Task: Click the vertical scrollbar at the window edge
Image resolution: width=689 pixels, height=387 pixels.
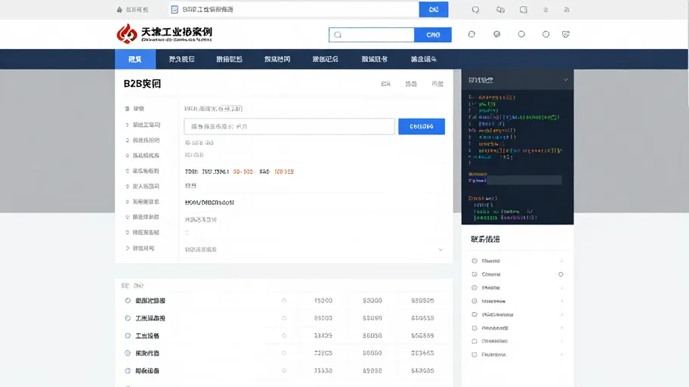Action: tap(687, 53)
